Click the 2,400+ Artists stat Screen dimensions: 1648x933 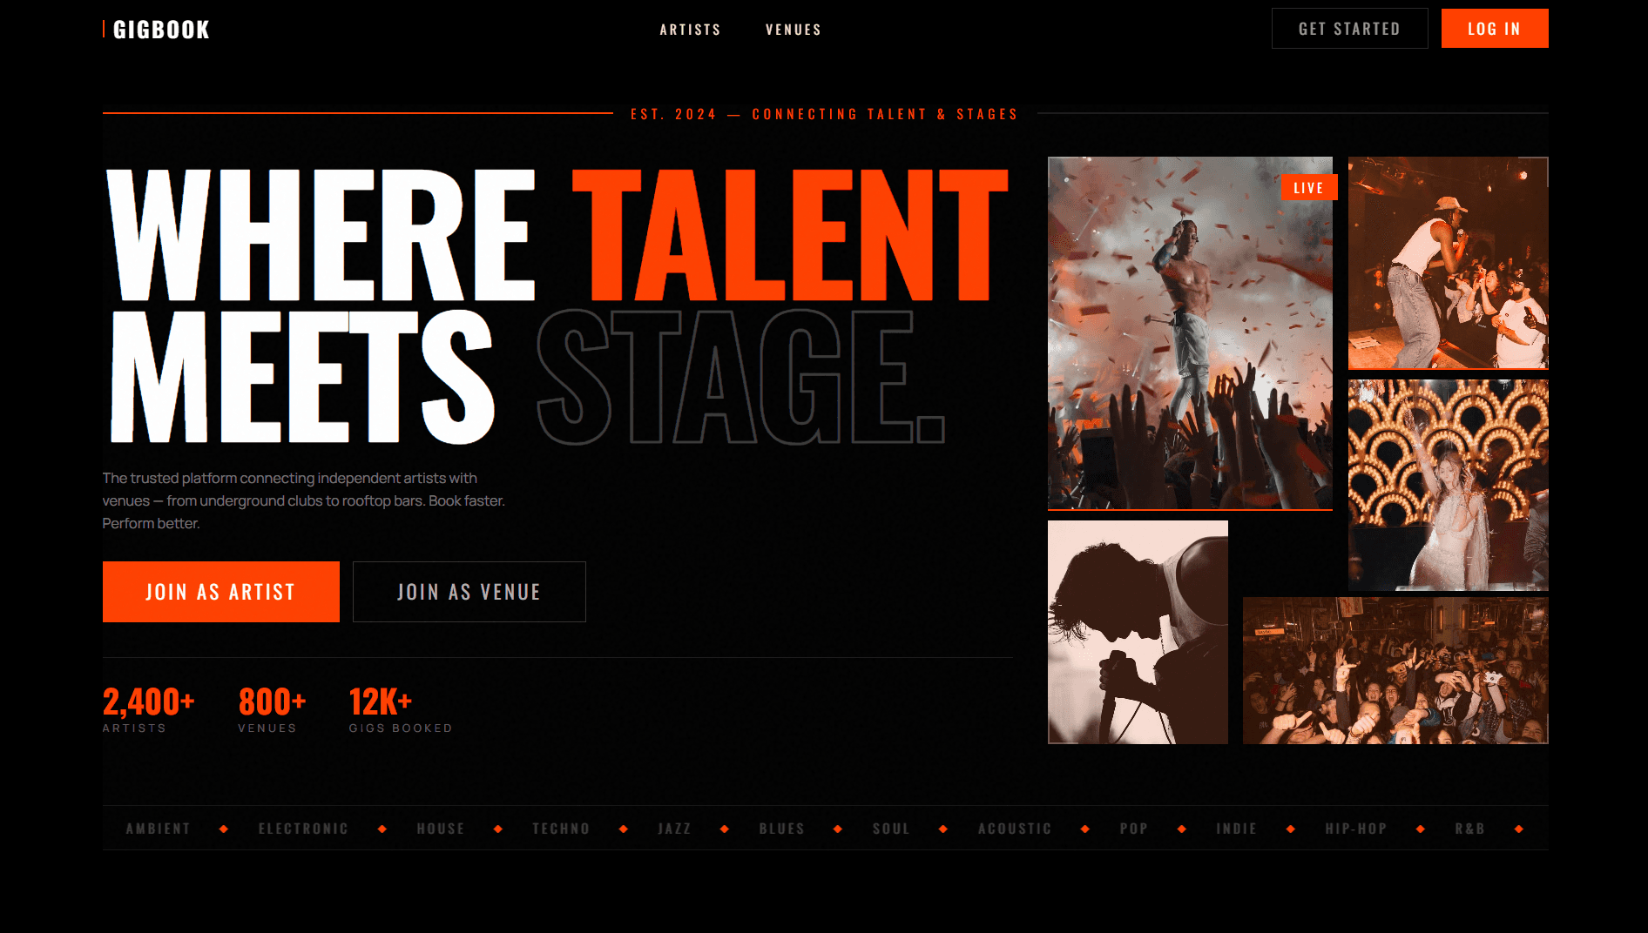149,709
